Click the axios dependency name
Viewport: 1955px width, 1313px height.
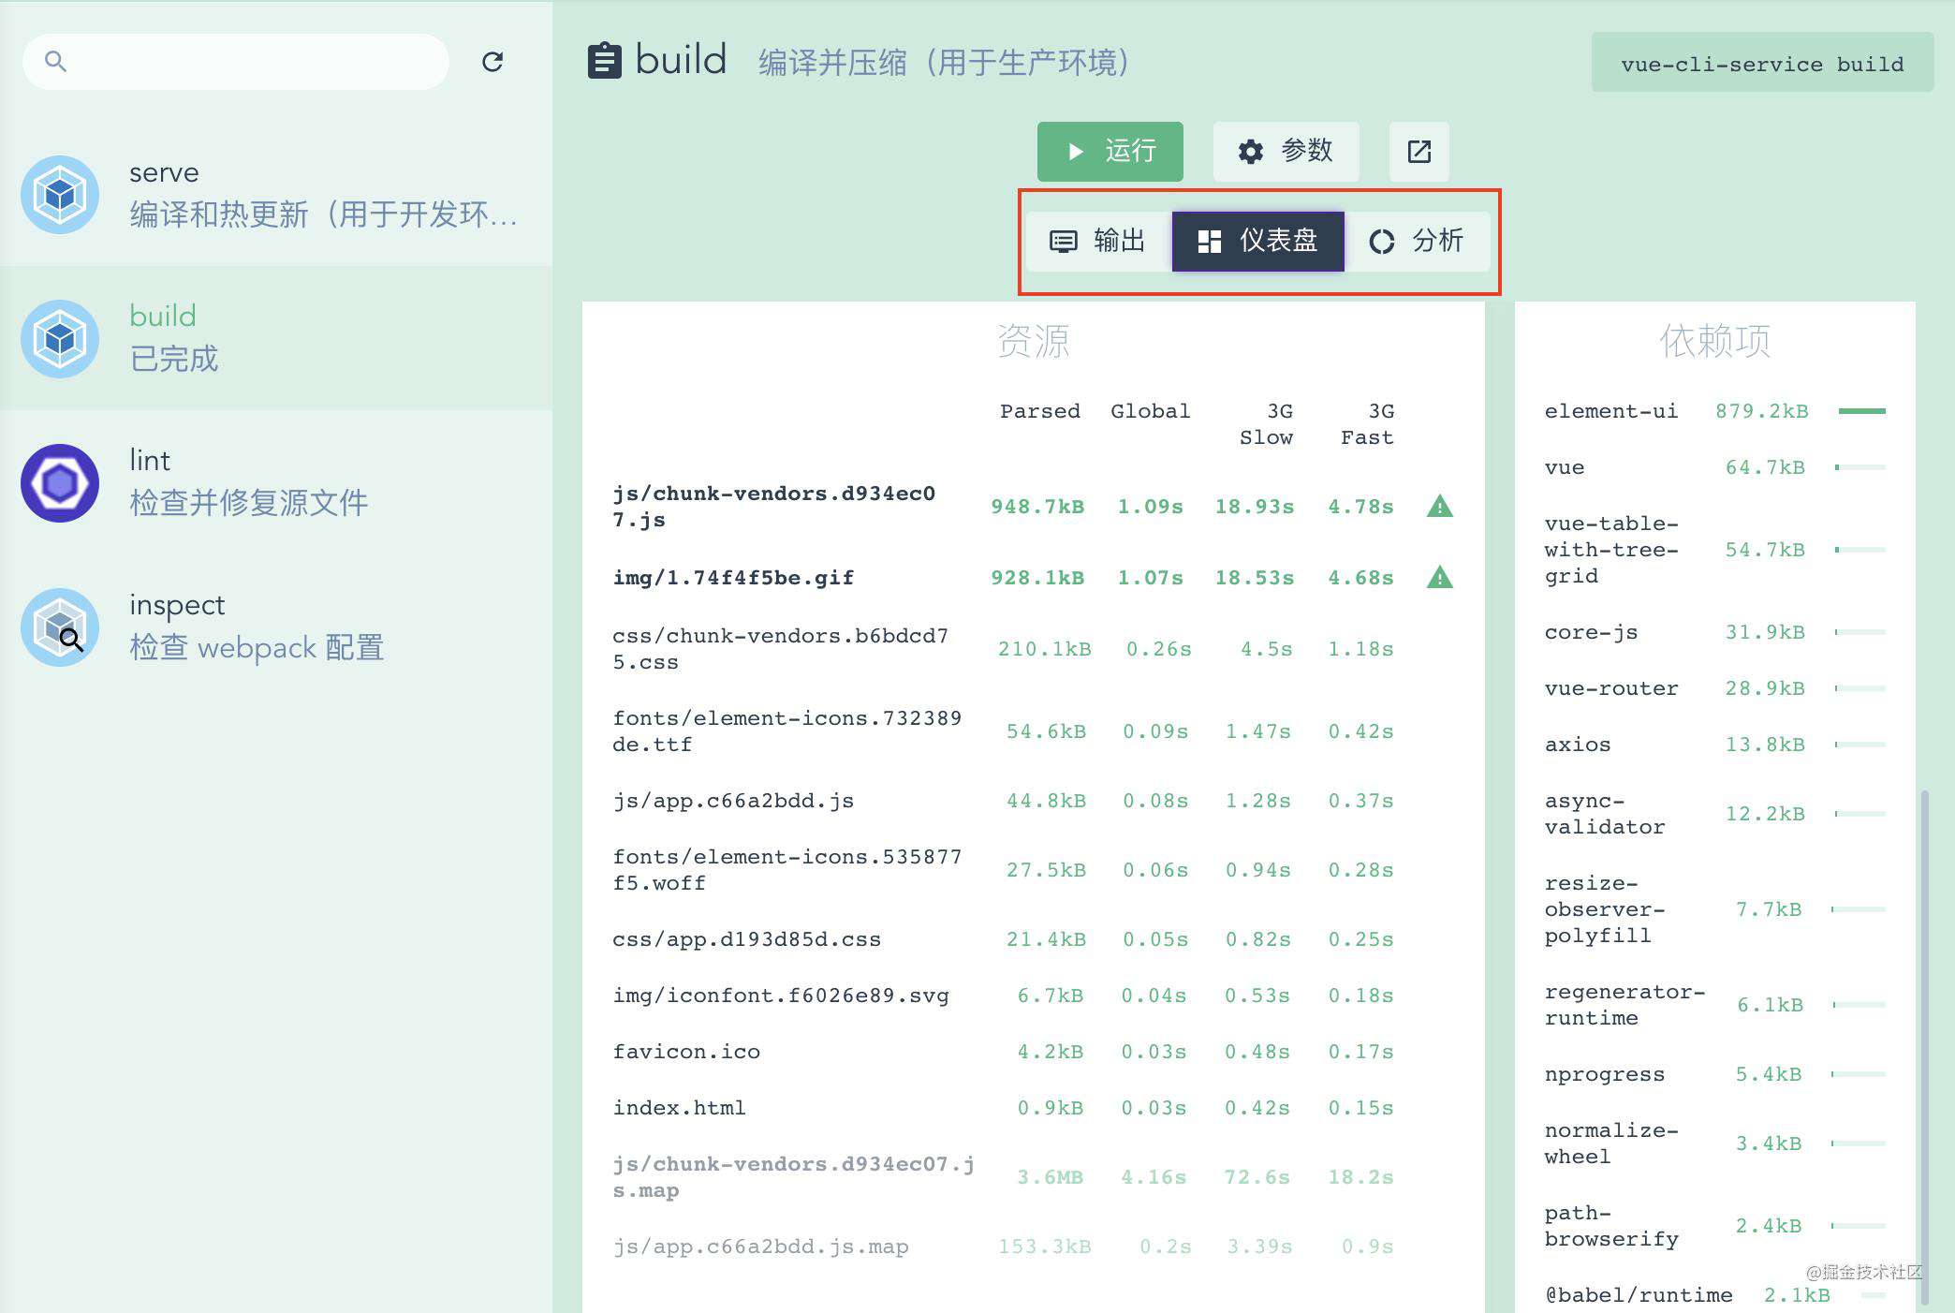(1578, 745)
